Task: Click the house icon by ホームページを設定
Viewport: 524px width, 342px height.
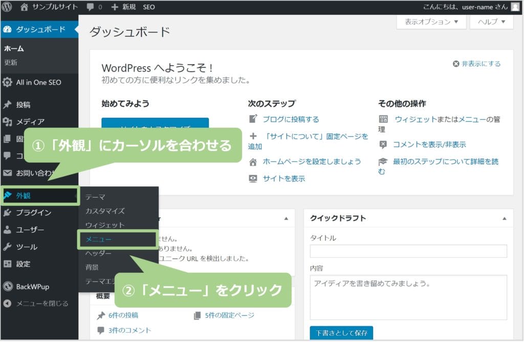Action: pos(253,162)
